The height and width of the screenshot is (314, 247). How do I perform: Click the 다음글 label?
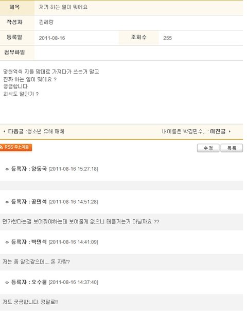(16, 131)
